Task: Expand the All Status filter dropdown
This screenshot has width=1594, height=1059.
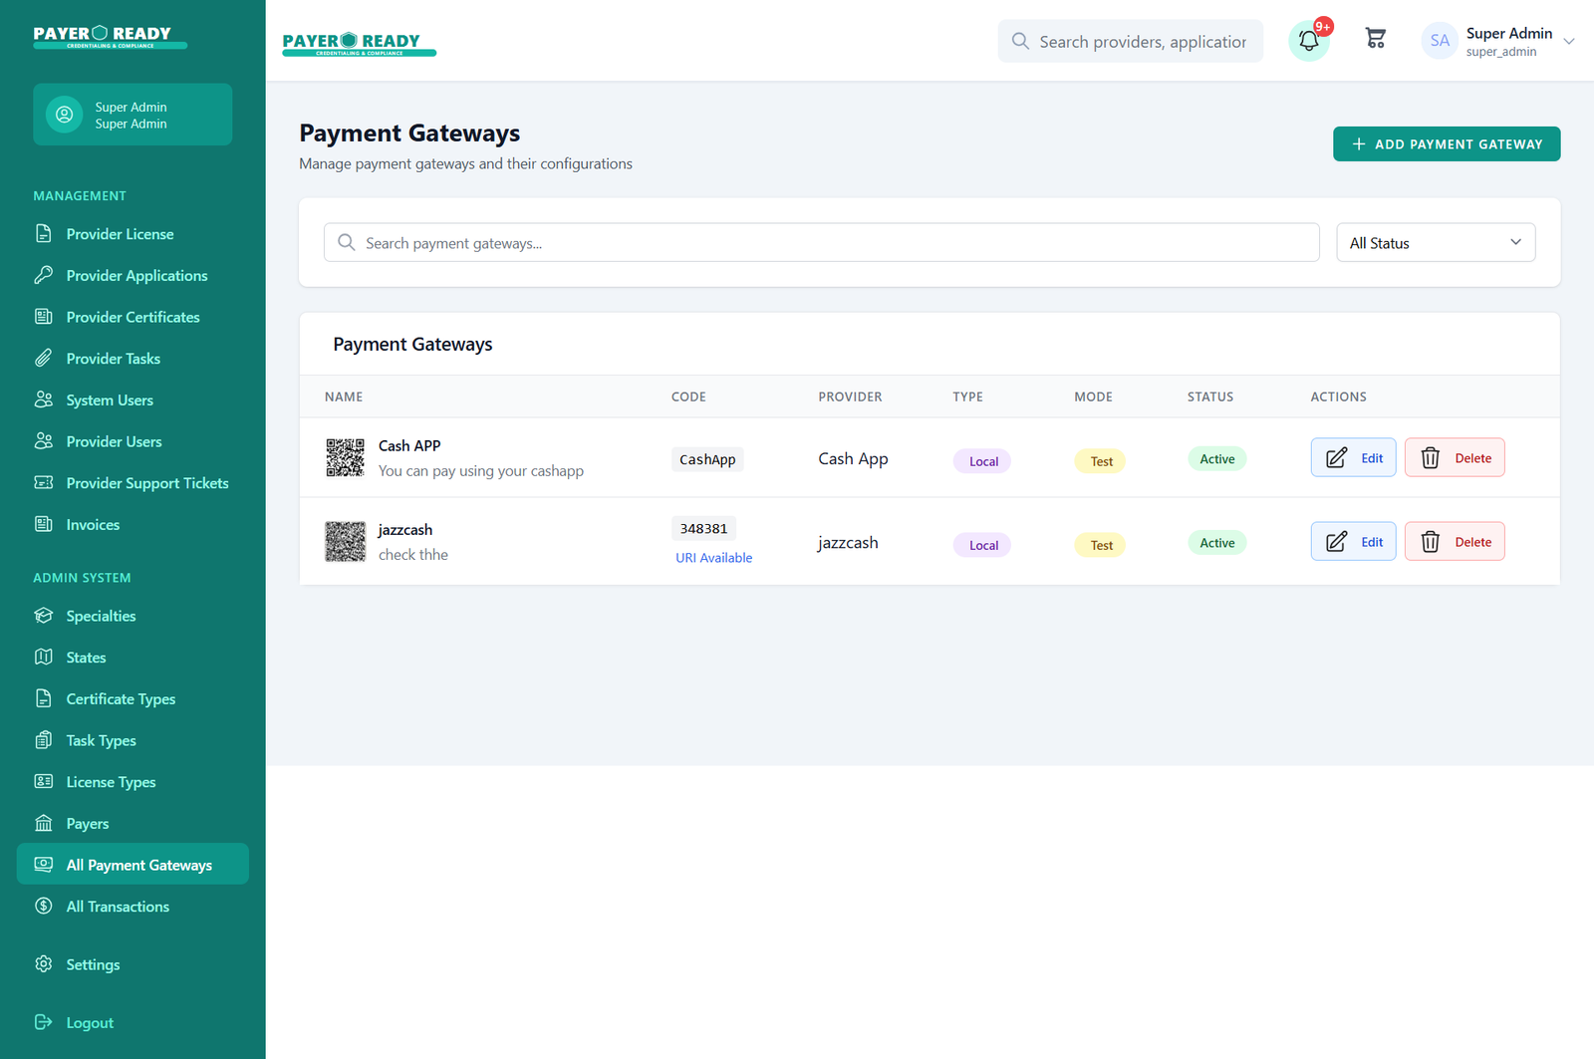Action: point(1435,243)
